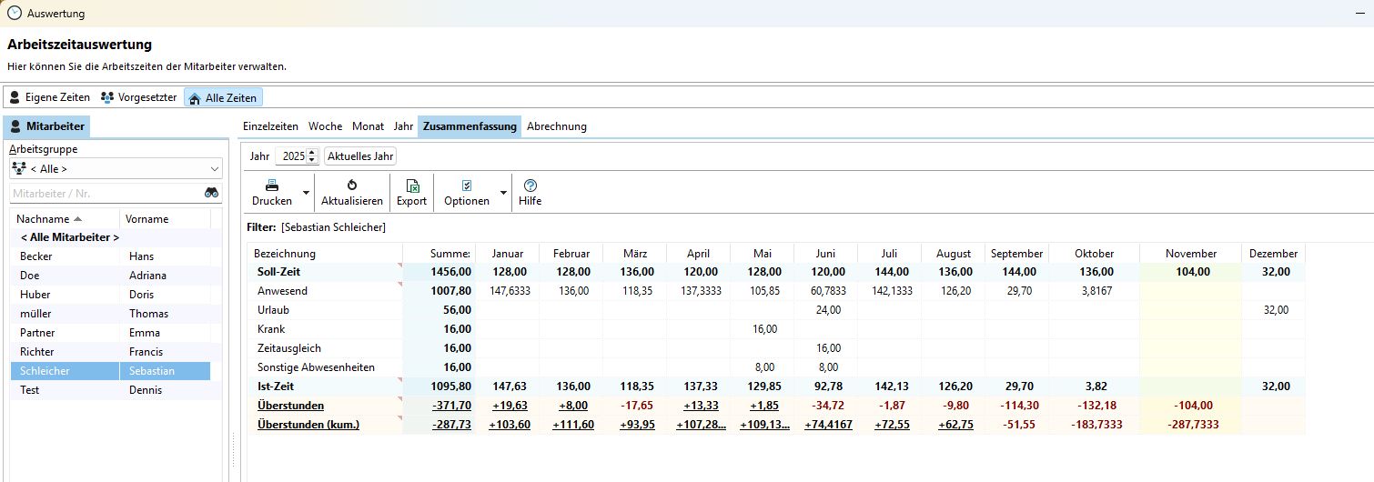Open the Einzelzeiten tab
This screenshot has height=482, width=1374.
(x=270, y=126)
